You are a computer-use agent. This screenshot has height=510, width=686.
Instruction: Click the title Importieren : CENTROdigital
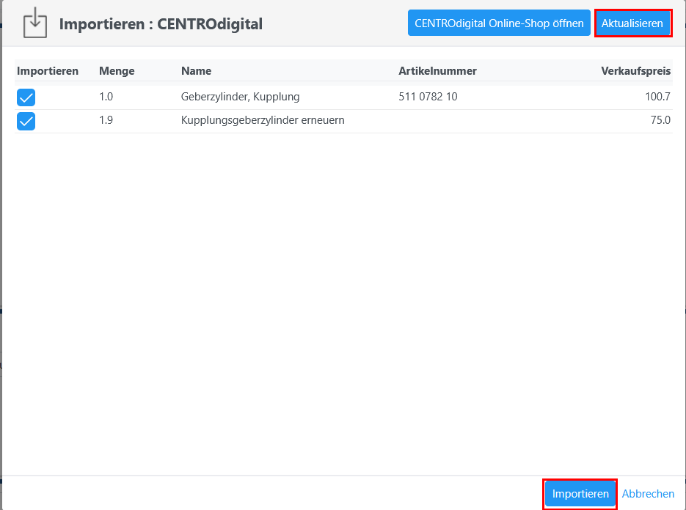(x=161, y=24)
